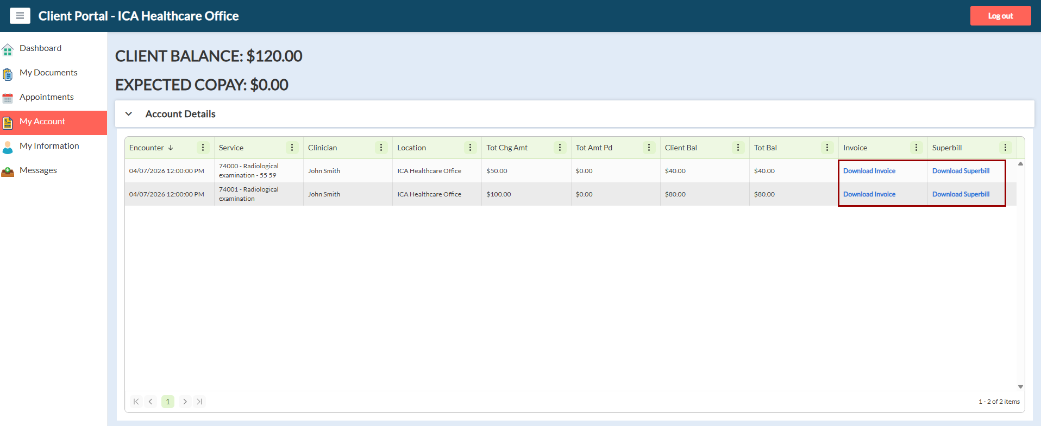Click the My Documents clipboard icon

8,74
